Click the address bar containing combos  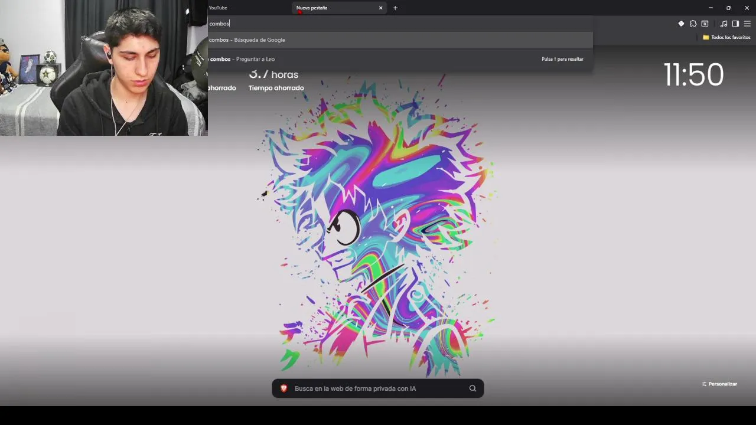[399, 24]
